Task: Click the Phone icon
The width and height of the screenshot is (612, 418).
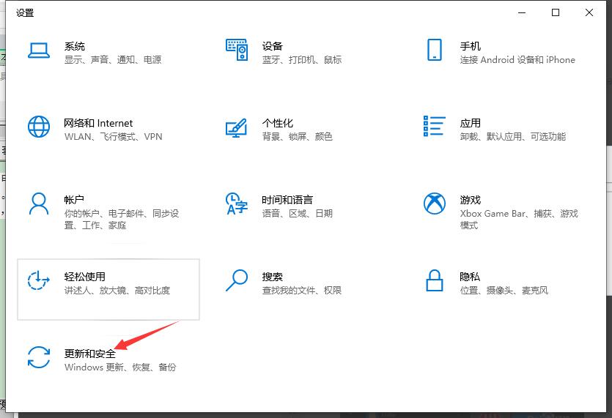Action: click(x=434, y=51)
